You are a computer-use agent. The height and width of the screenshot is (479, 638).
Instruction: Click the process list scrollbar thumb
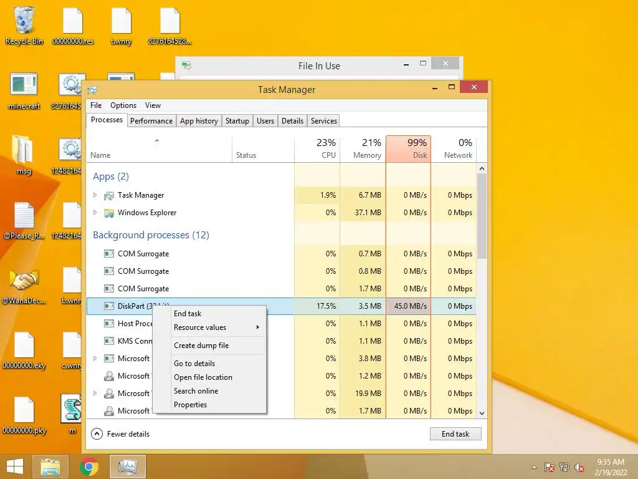pos(482,216)
